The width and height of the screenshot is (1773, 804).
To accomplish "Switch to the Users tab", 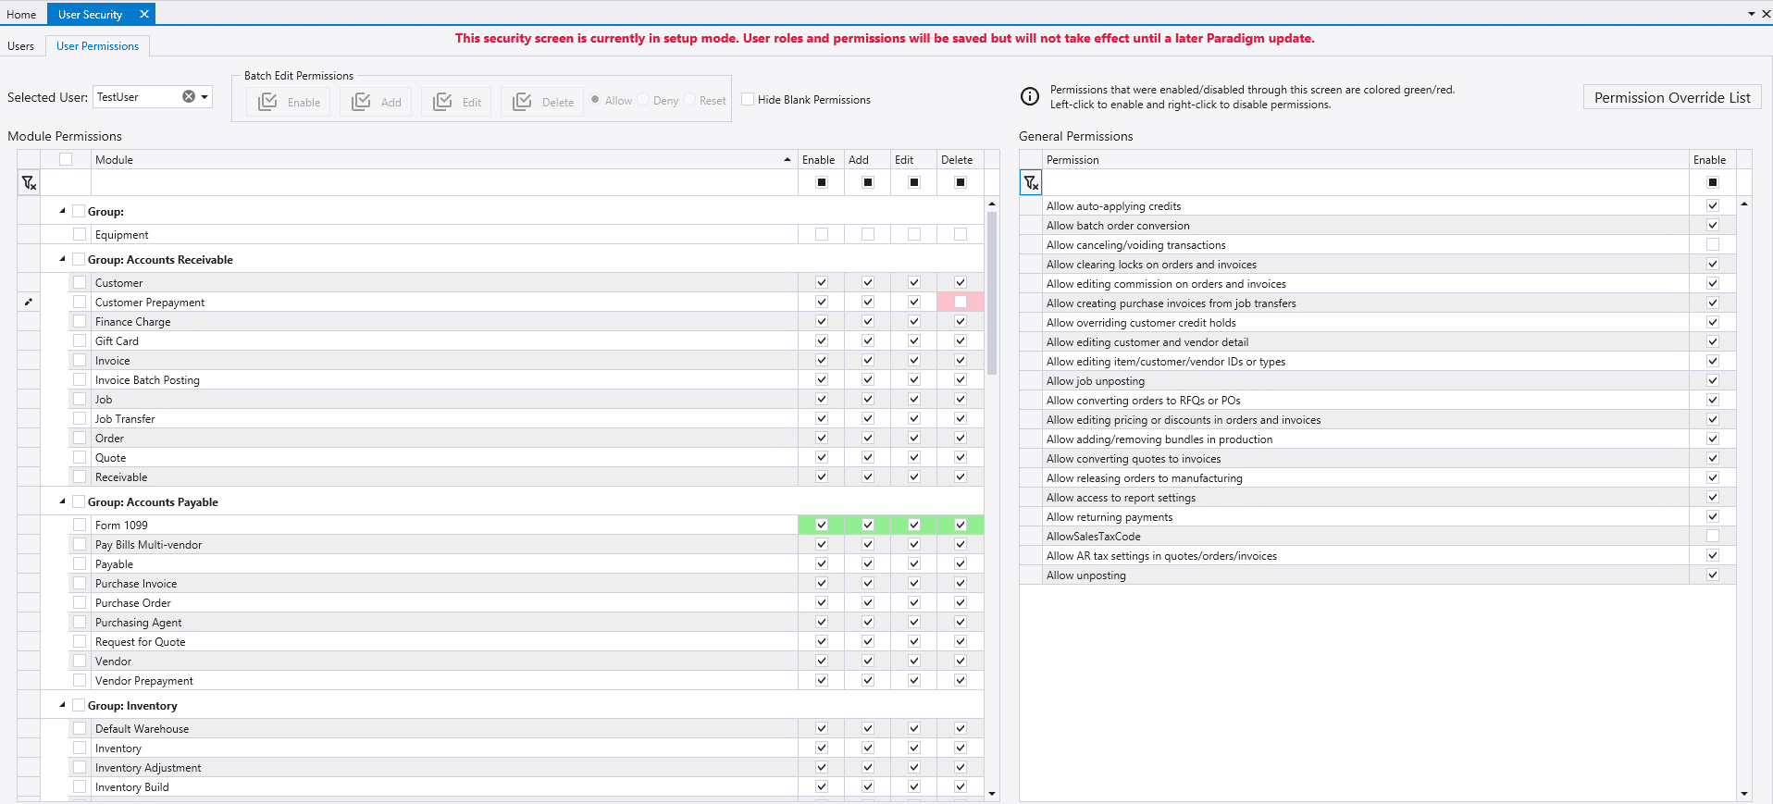I will 21,46.
